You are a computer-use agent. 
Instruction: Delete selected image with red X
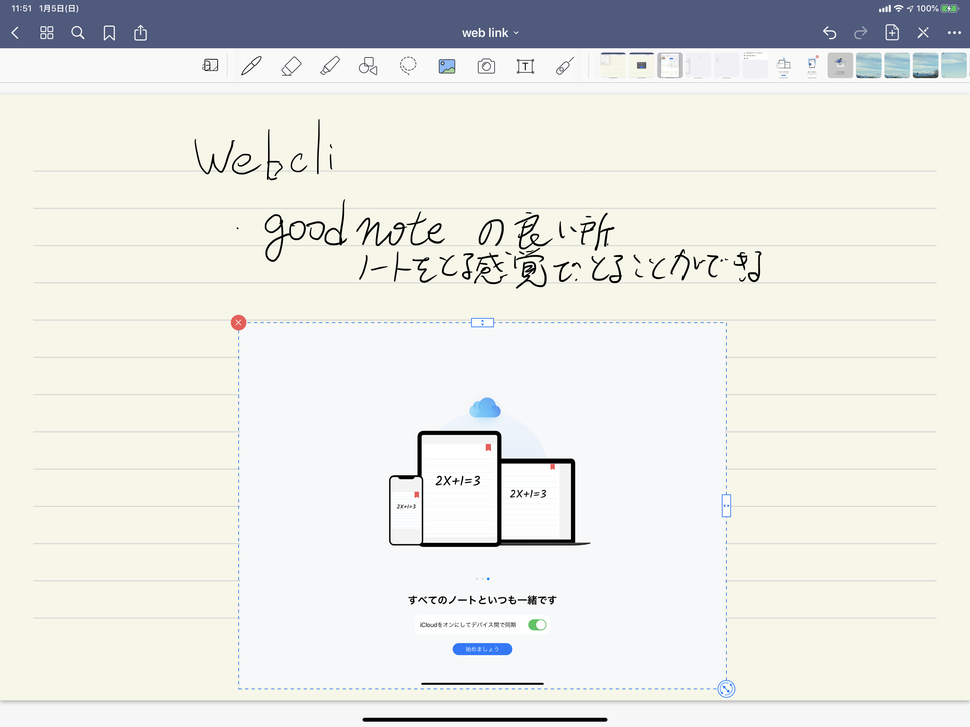pyautogui.click(x=239, y=323)
